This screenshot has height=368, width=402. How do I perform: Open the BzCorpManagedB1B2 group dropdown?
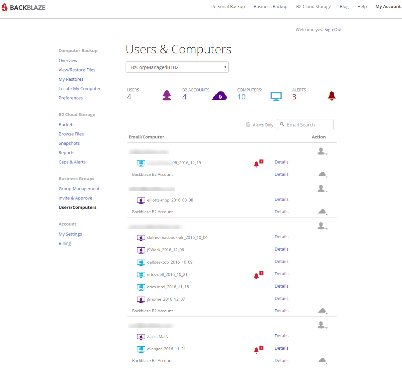tap(177, 67)
